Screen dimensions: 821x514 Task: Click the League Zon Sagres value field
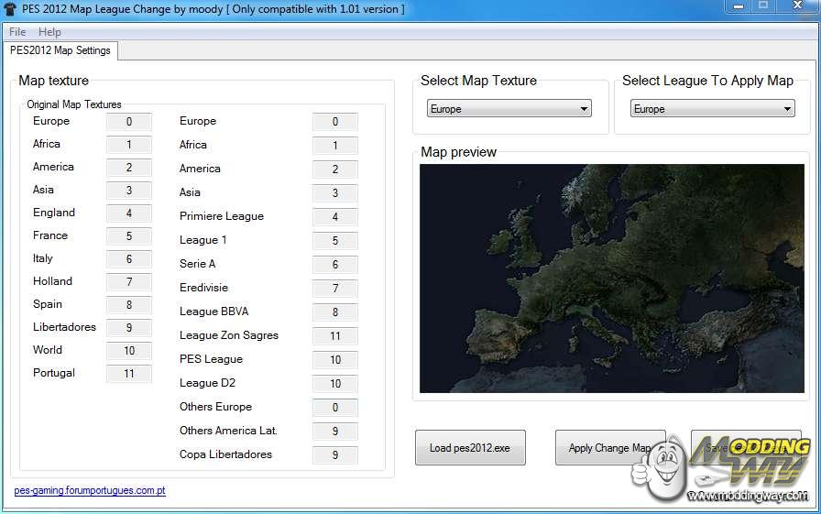click(334, 336)
